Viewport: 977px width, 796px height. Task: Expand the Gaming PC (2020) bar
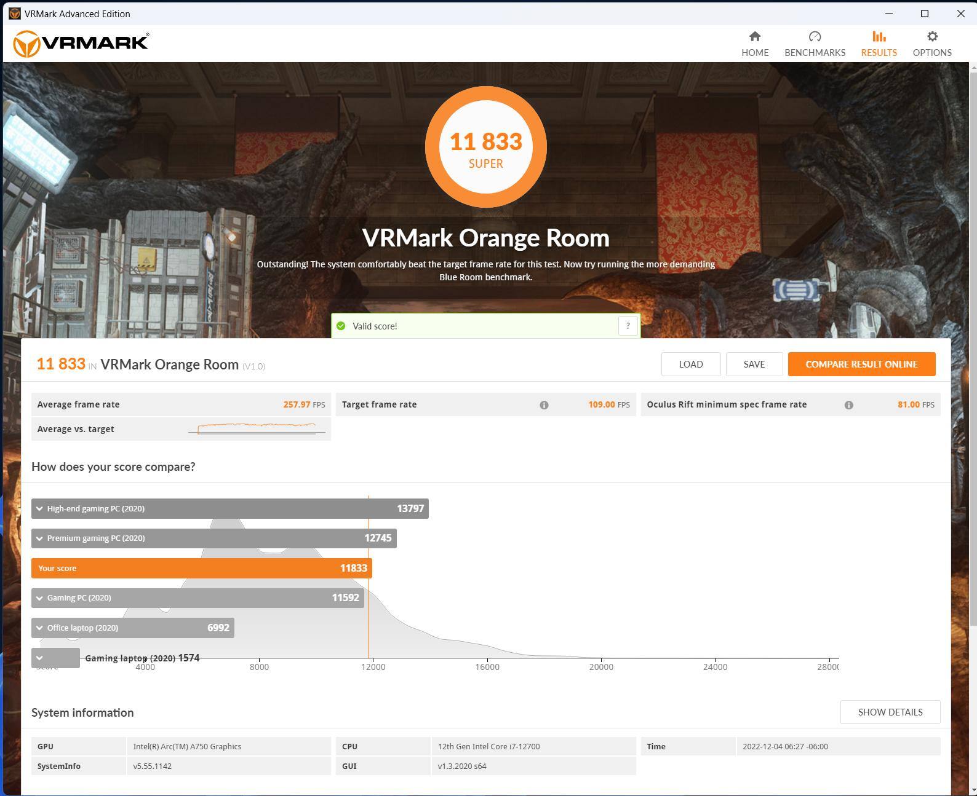[40, 598]
